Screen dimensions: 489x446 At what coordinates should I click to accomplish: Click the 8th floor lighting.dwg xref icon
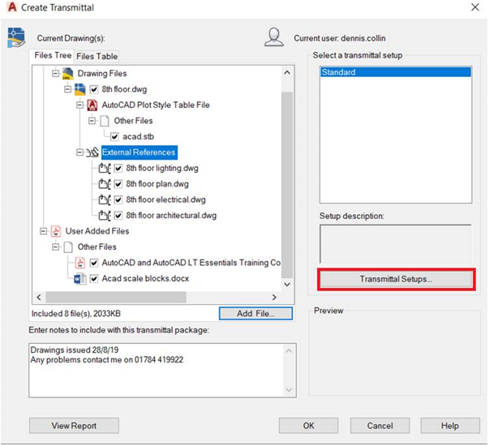point(105,169)
